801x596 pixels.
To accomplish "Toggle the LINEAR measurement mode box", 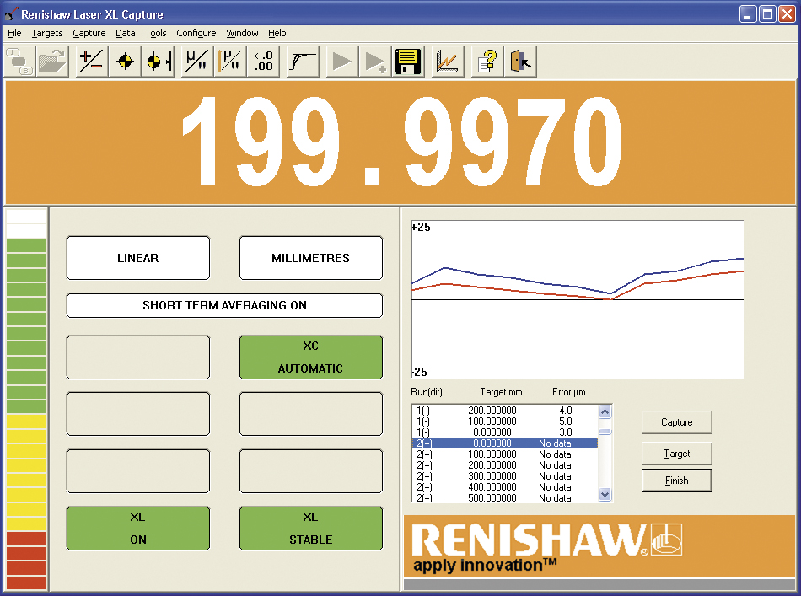I will (x=137, y=258).
